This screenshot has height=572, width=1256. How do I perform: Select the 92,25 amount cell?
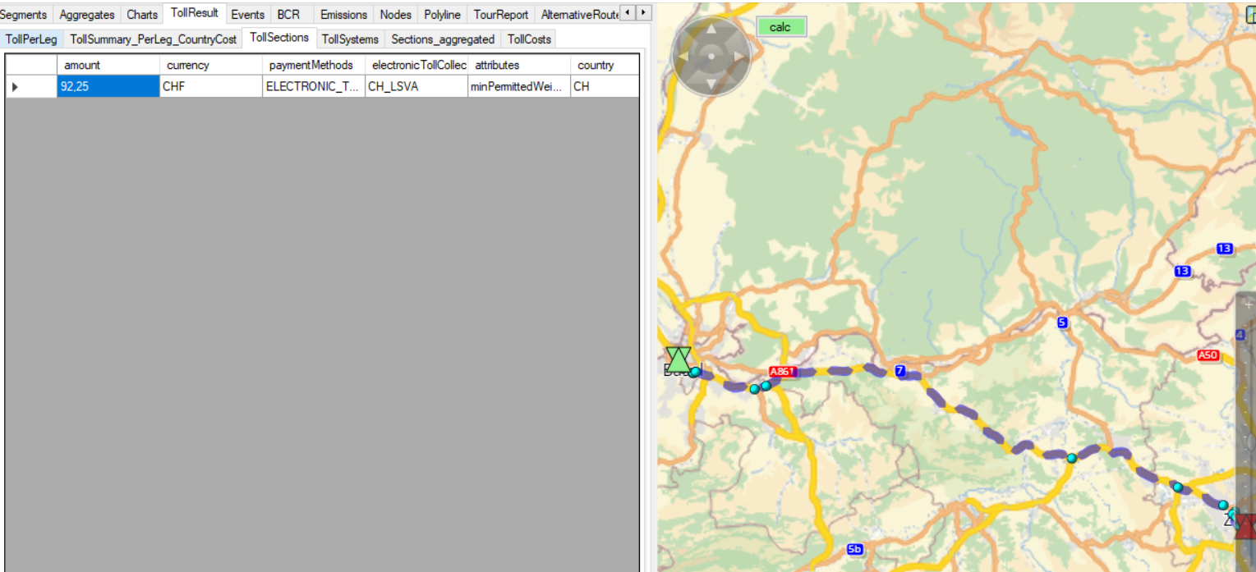coord(108,86)
